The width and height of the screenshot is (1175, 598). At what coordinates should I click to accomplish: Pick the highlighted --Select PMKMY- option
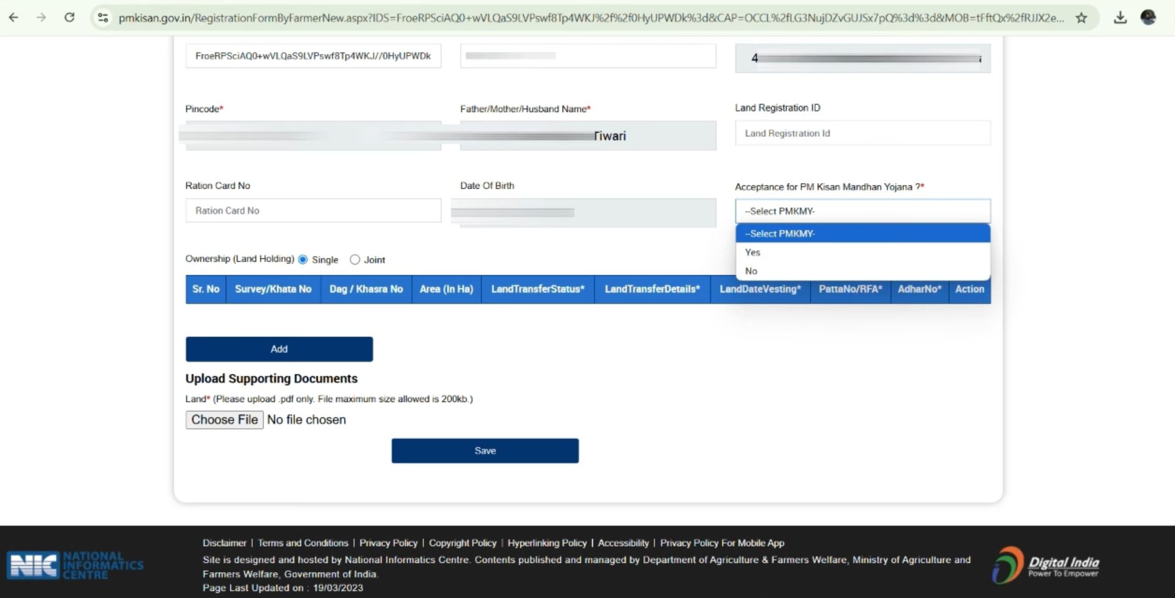(x=862, y=233)
